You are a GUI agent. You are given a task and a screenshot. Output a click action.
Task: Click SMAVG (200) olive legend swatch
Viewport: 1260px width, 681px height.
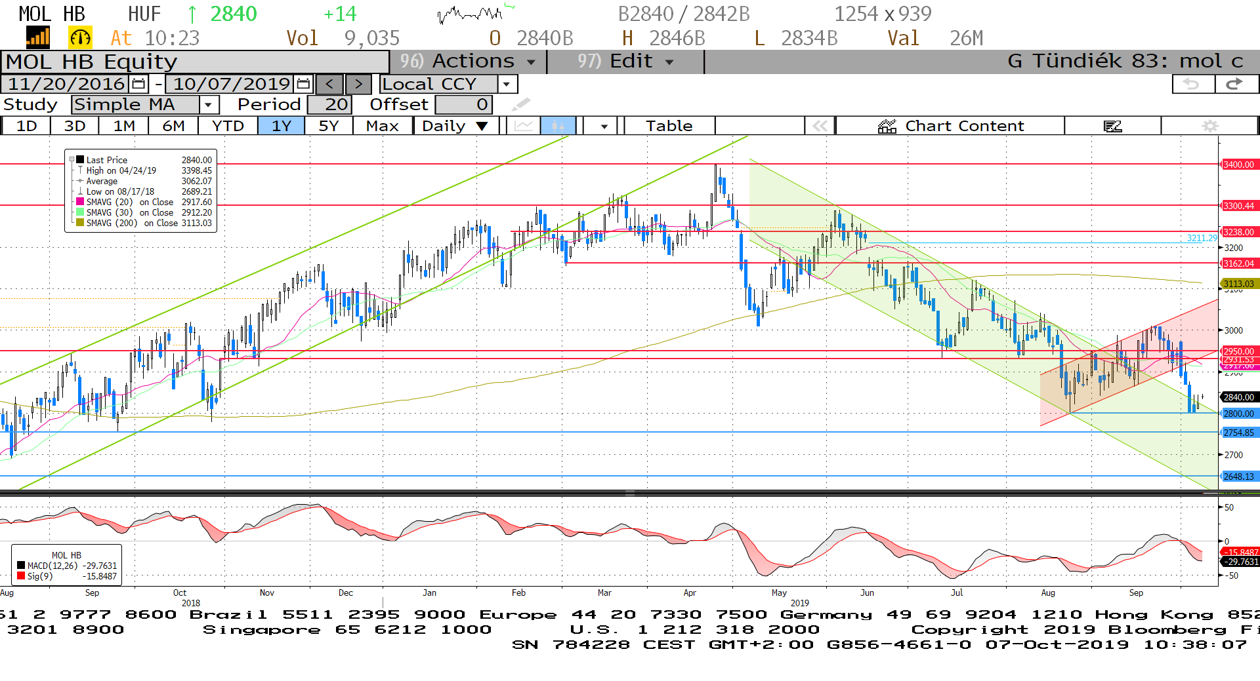[x=80, y=223]
